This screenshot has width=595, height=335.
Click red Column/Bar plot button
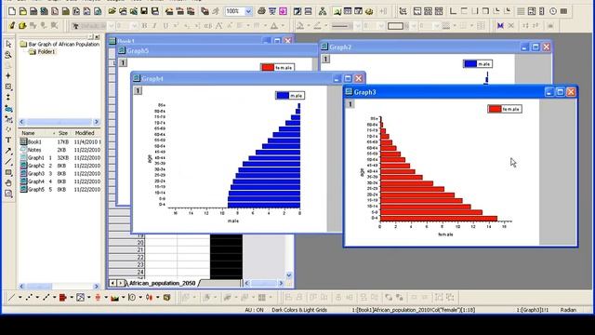point(63,298)
